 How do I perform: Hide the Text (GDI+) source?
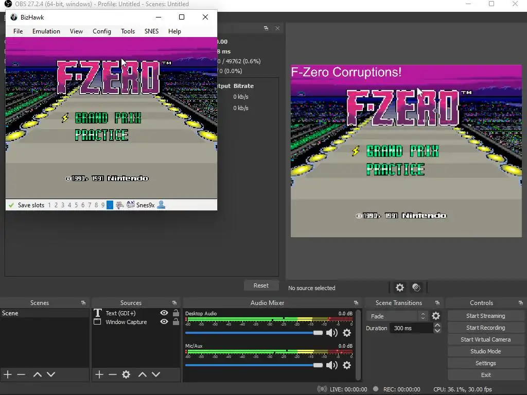(164, 313)
